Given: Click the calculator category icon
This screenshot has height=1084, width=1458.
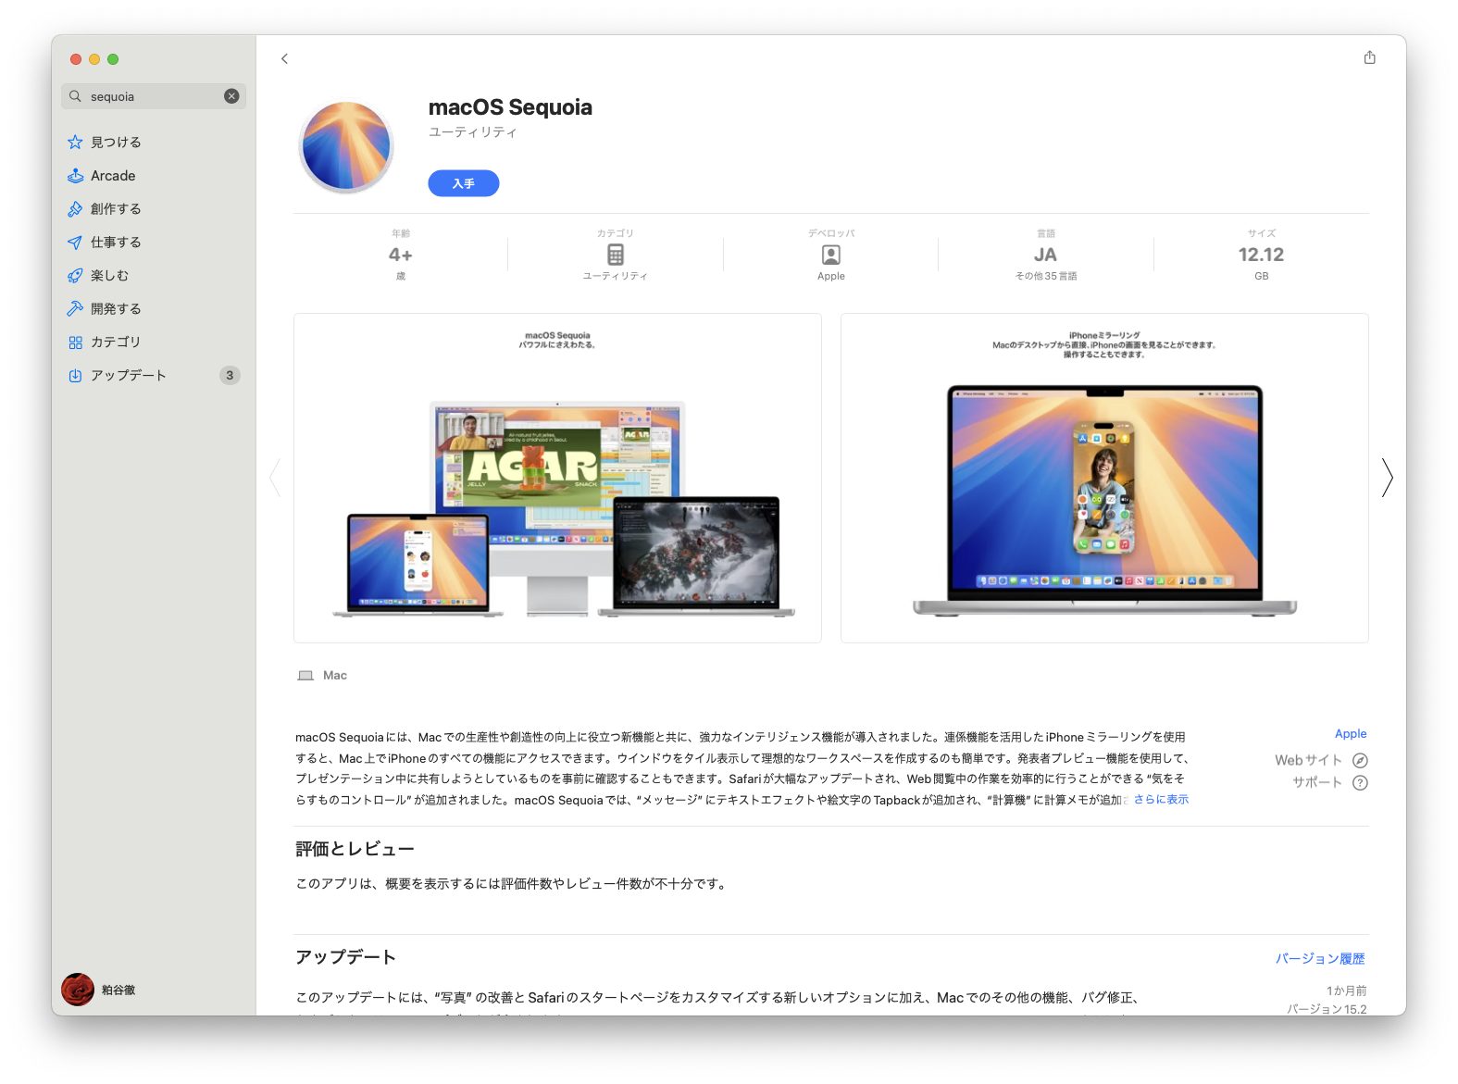Looking at the screenshot, I should click(616, 255).
